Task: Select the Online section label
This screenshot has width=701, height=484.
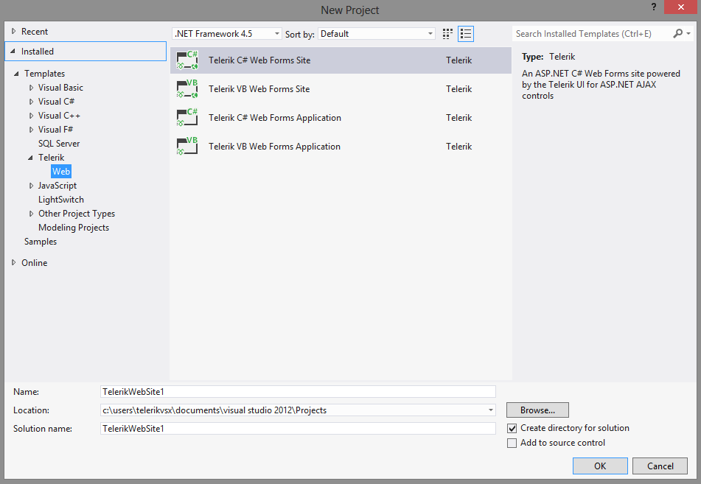Action: point(35,263)
